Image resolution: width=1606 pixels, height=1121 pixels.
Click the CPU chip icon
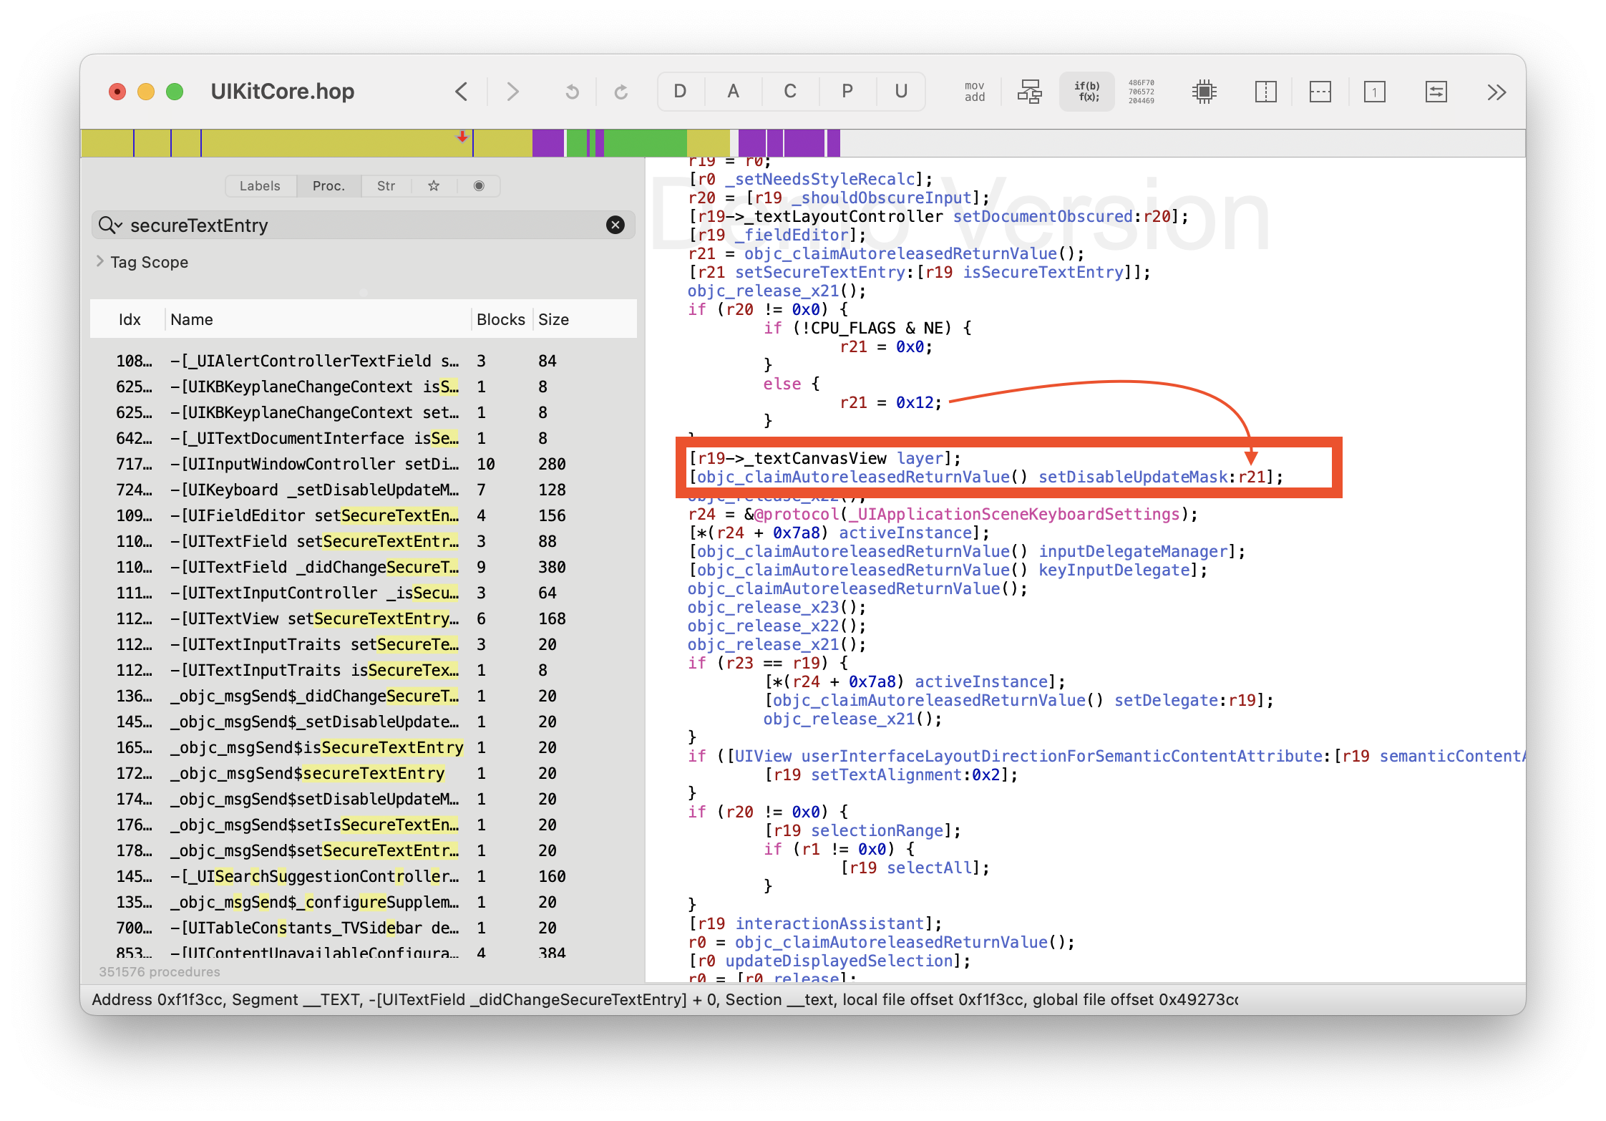point(1204,92)
